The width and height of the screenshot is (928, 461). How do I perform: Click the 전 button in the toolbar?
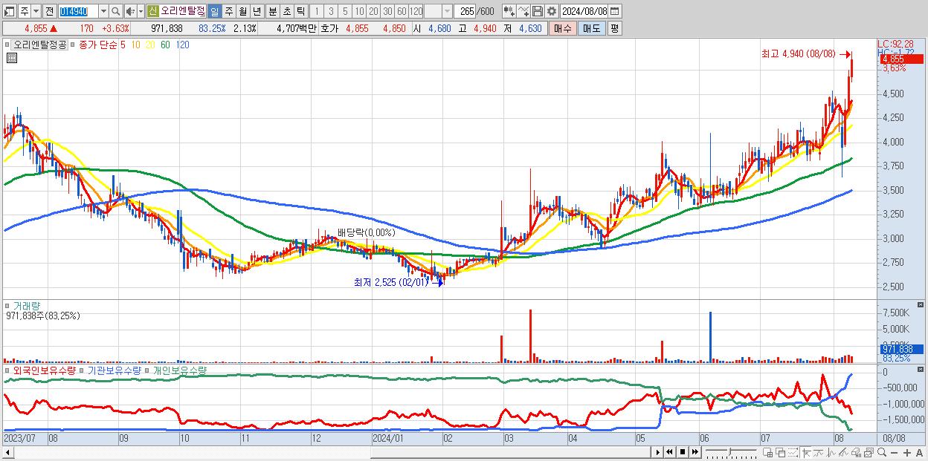(49, 11)
